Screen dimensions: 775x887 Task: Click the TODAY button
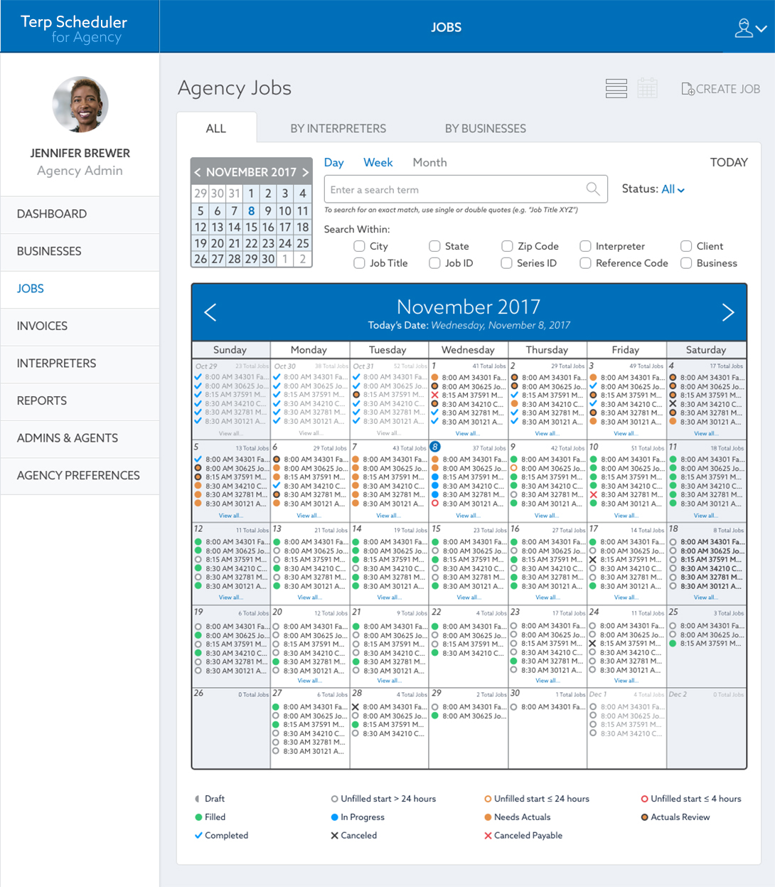pos(728,162)
